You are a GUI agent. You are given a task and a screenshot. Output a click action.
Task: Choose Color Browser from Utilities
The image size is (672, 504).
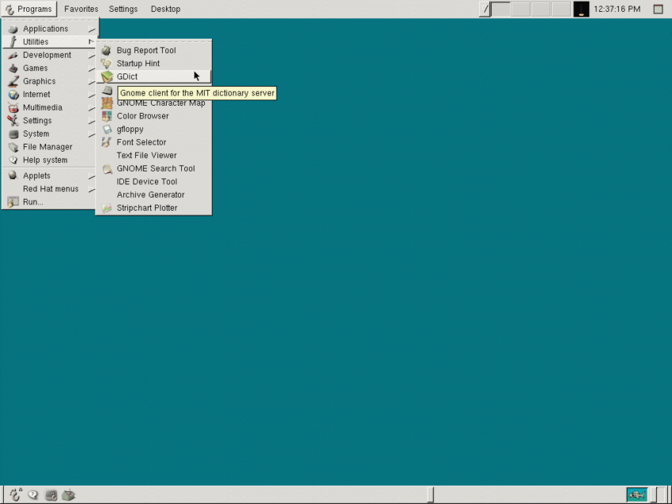[x=154, y=116]
